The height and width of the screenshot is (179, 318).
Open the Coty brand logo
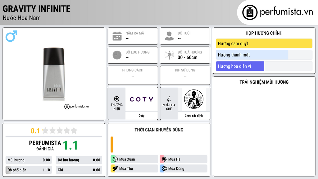tap(141, 99)
